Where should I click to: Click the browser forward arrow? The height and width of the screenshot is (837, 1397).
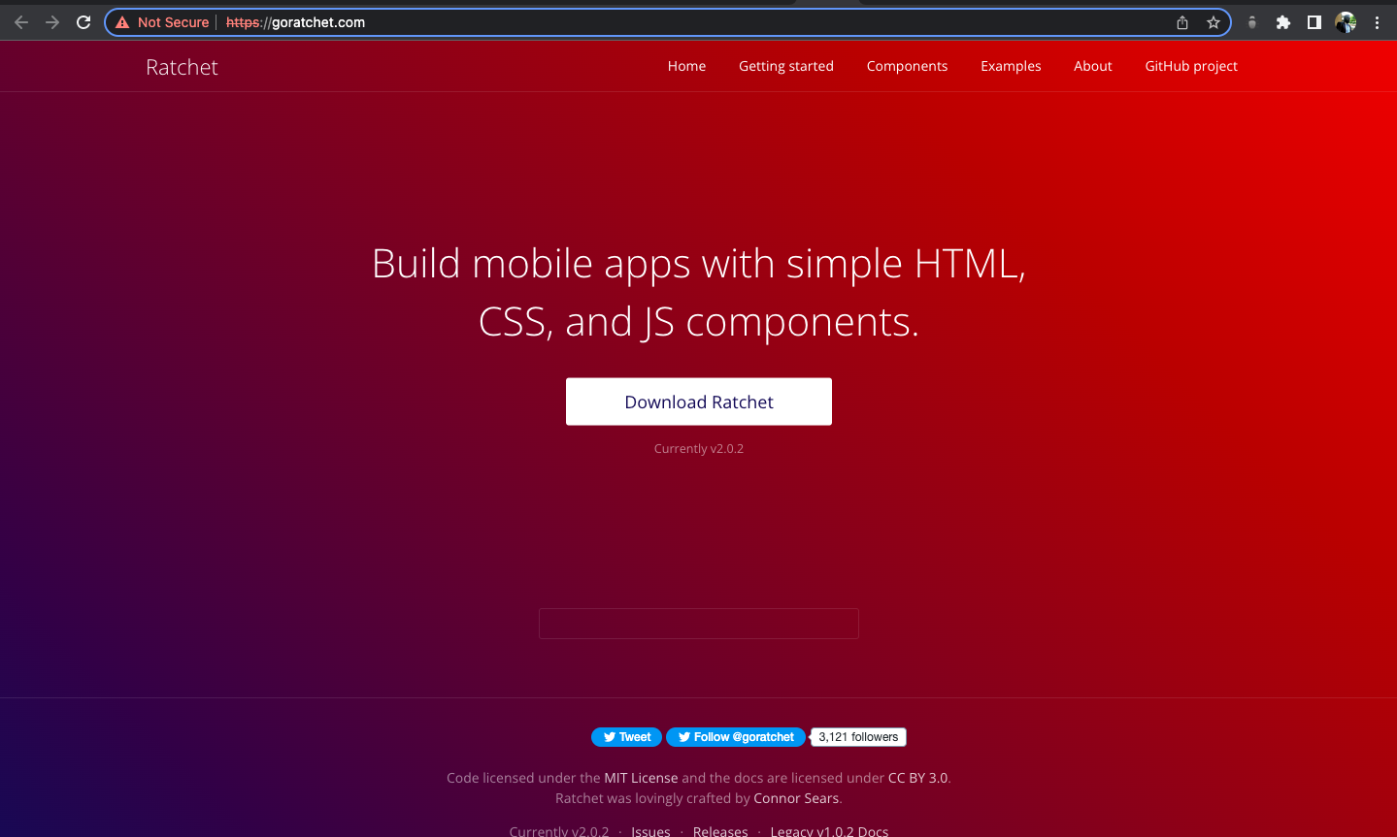tap(52, 22)
